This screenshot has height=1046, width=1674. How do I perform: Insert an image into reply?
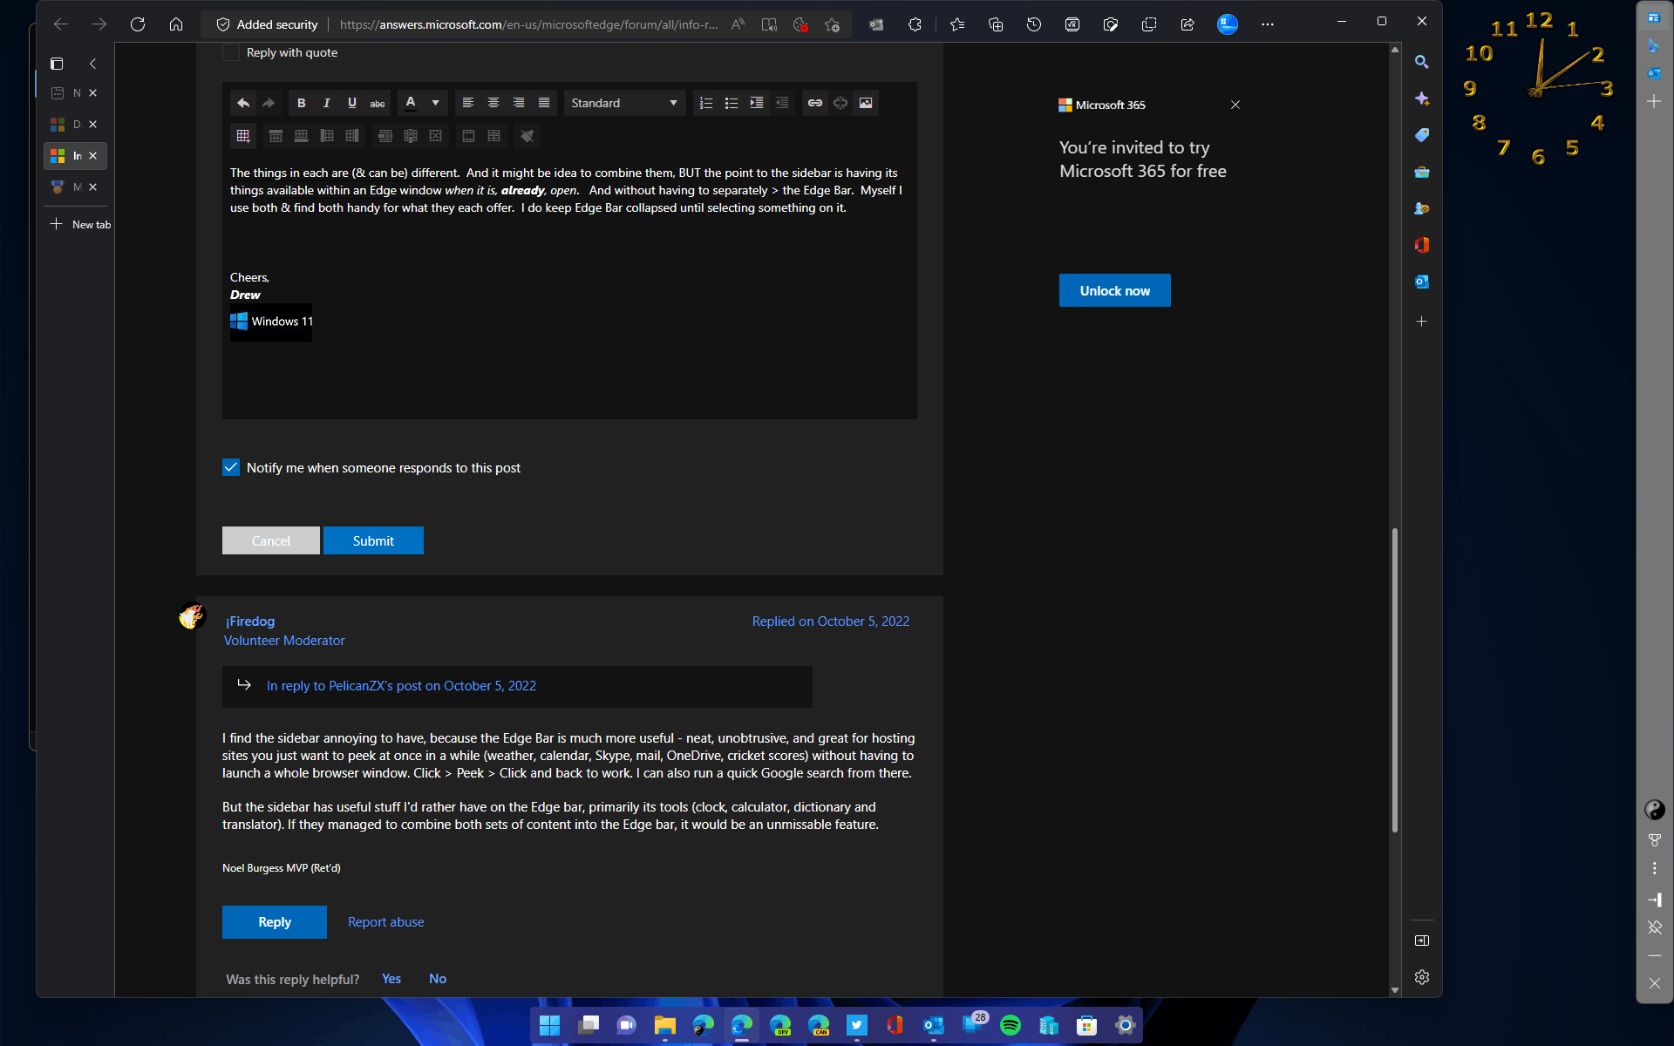pos(866,103)
